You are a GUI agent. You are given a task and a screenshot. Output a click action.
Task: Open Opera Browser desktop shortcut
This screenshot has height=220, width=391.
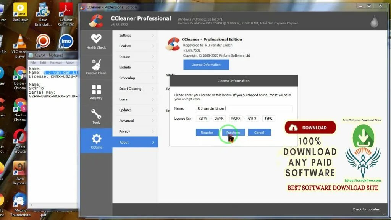pos(20,141)
